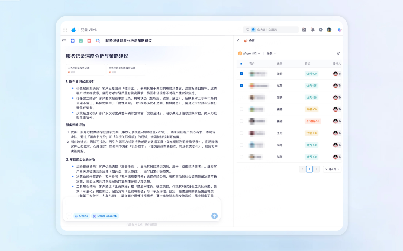403x251 pixels.
Task: Open the settings gear icon
Action: [x=321, y=29]
